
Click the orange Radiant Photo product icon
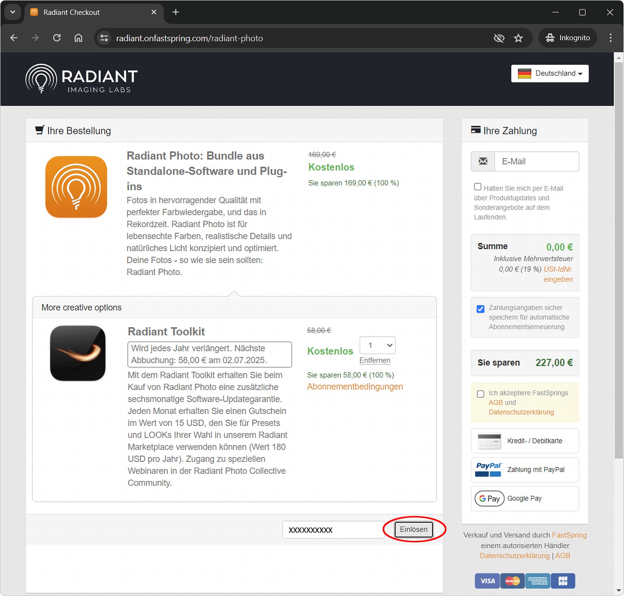(x=76, y=187)
